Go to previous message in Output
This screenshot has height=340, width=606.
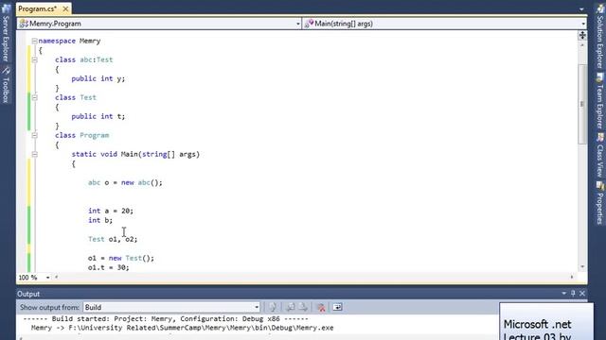290,307
